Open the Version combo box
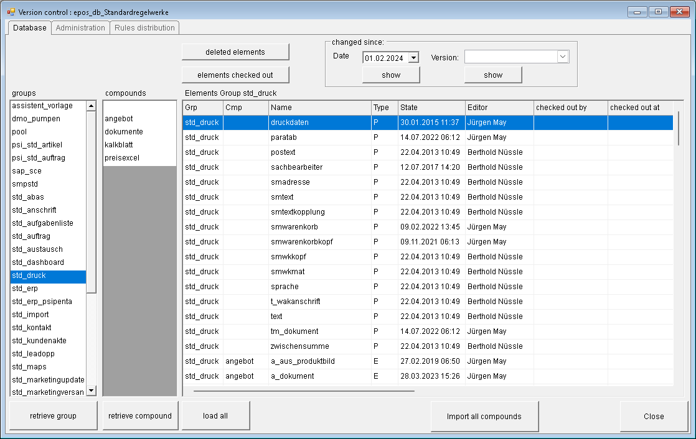696x439 pixels. pyautogui.click(x=562, y=57)
